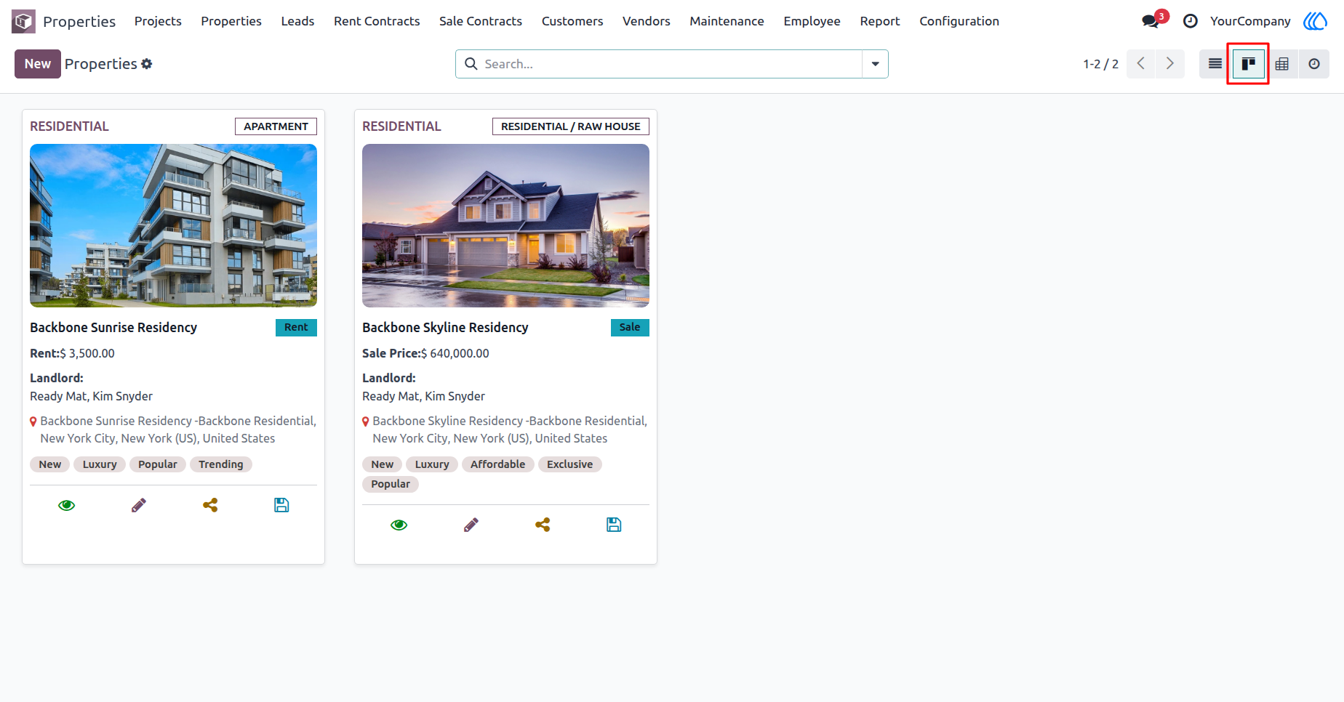Click the search magnifier icon
This screenshot has height=702, width=1344.
coord(471,64)
